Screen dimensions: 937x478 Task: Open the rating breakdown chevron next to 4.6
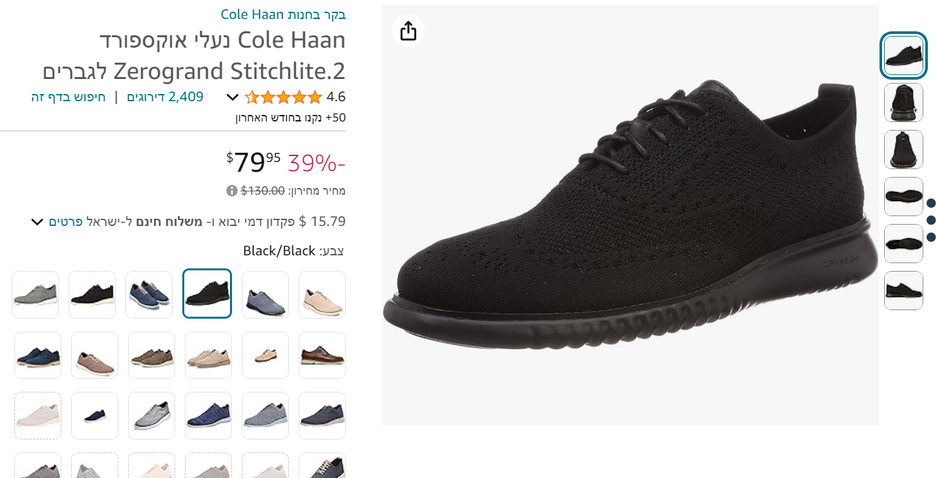pos(233,97)
